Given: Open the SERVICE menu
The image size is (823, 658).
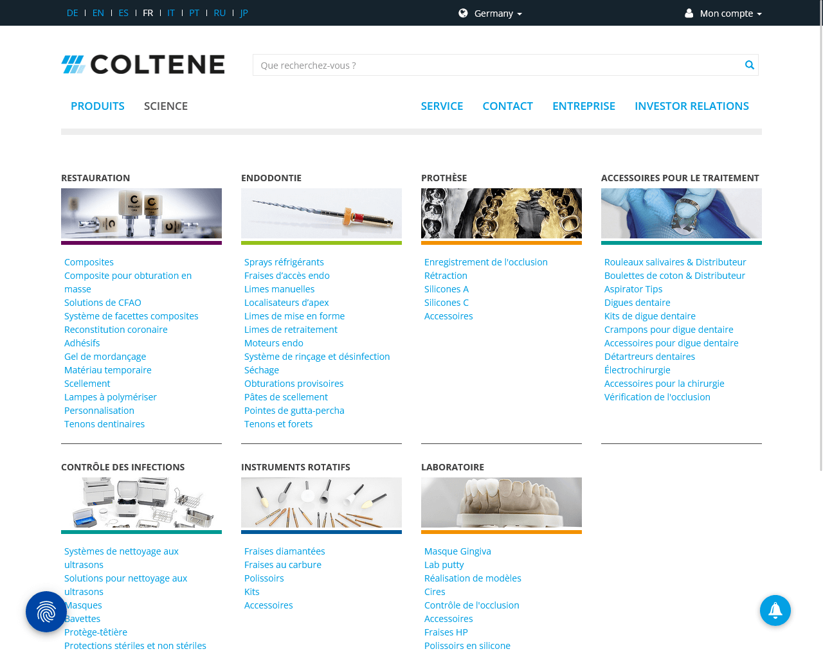Looking at the screenshot, I should click(x=442, y=106).
